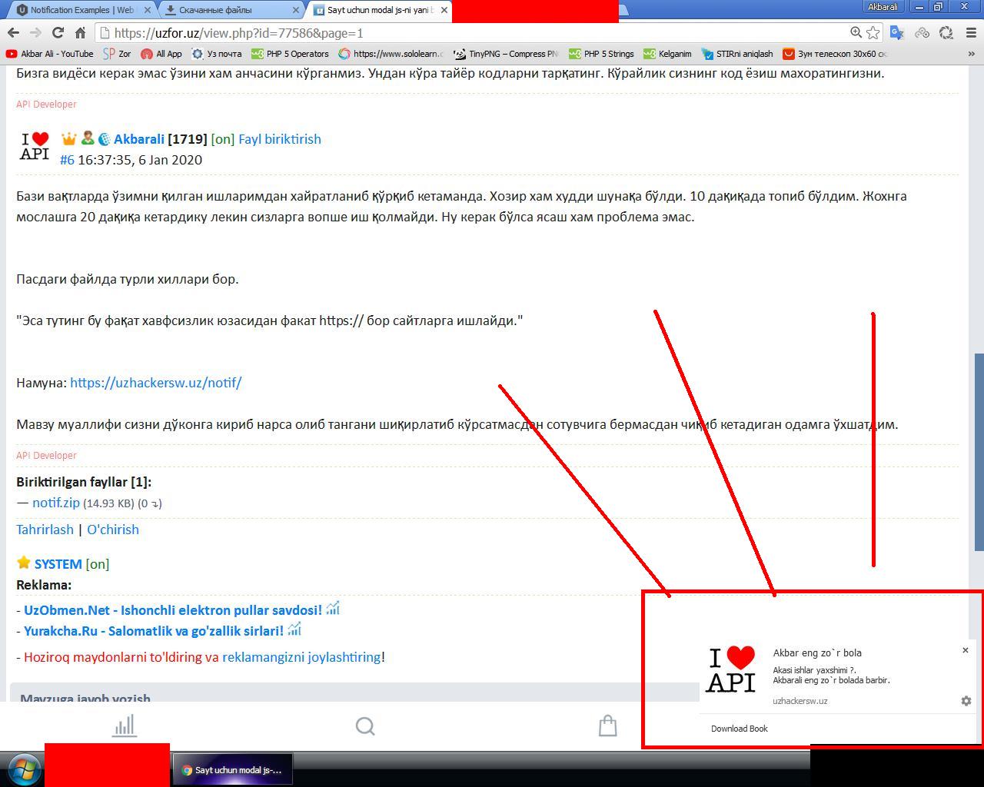This screenshot has height=787, width=984.
Task: Click Download Book in the notification
Action: pos(739,729)
